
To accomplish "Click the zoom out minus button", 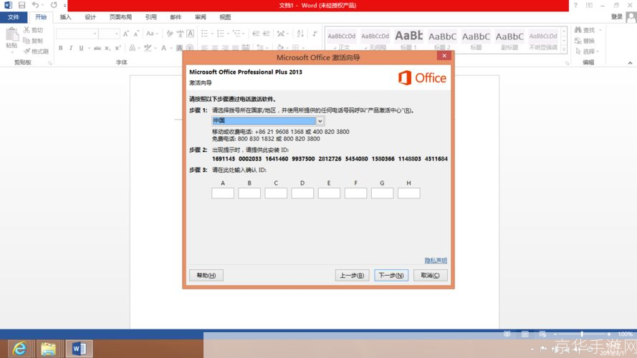I will coord(555,334).
